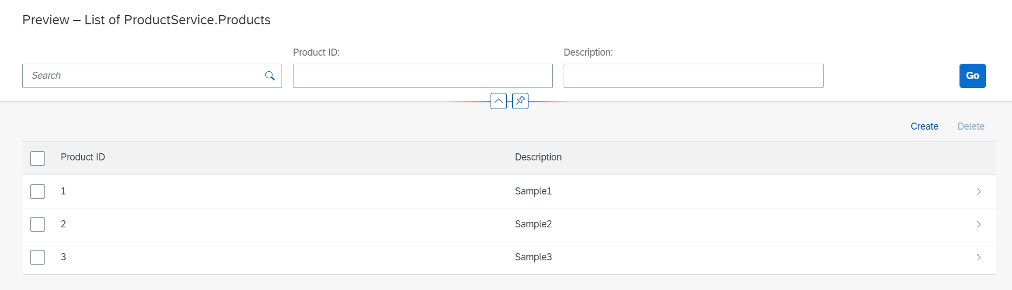The height and width of the screenshot is (290, 1012).
Task: Click into the Product ID filter field
Action: point(422,76)
